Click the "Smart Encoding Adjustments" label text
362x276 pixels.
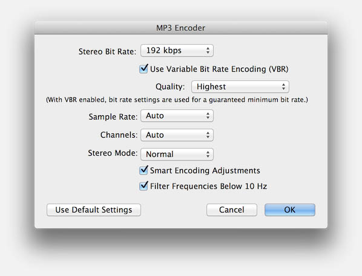point(205,170)
